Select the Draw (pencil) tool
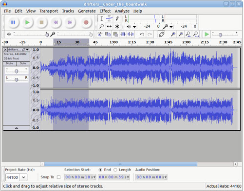 (117, 18)
